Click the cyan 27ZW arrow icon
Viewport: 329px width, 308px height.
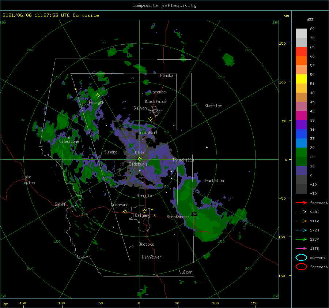click(x=301, y=230)
